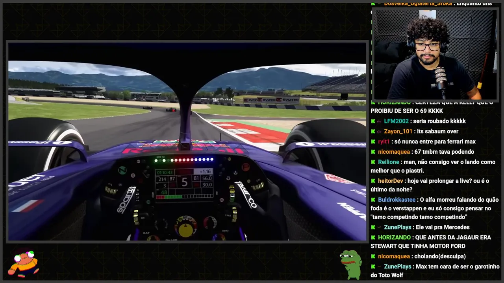Open ZunePlays profile from Mercedes message

pos(398,227)
